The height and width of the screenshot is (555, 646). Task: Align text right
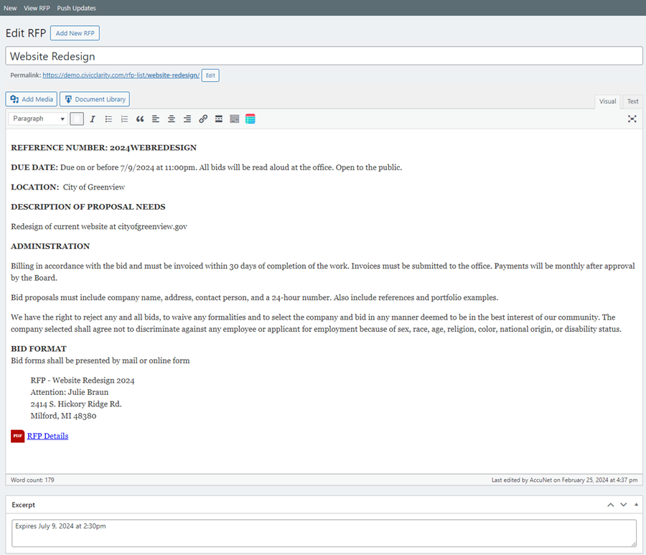pos(187,119)
